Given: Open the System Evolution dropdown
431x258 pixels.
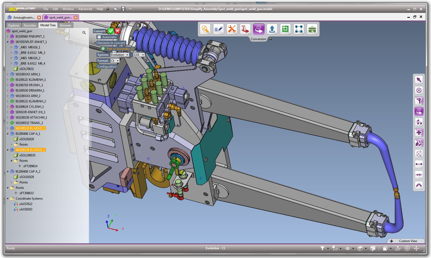Looking at the screenshot, I should pos(120,55).
